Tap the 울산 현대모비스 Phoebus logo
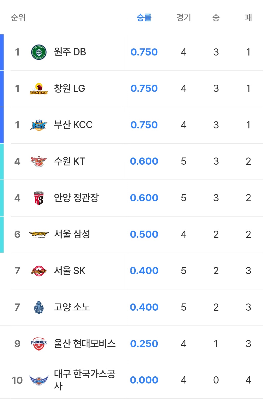Image resolution: width=263 pixels, height=406 pixels. pyautogui.click(x=39, y=344)
